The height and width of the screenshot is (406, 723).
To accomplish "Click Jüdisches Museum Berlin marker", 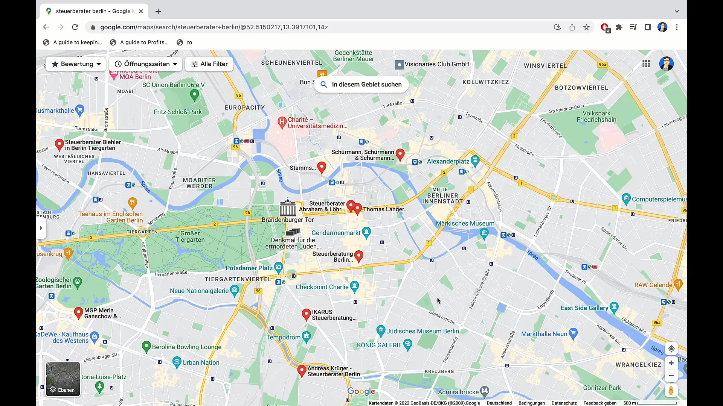I will (381, 331).
